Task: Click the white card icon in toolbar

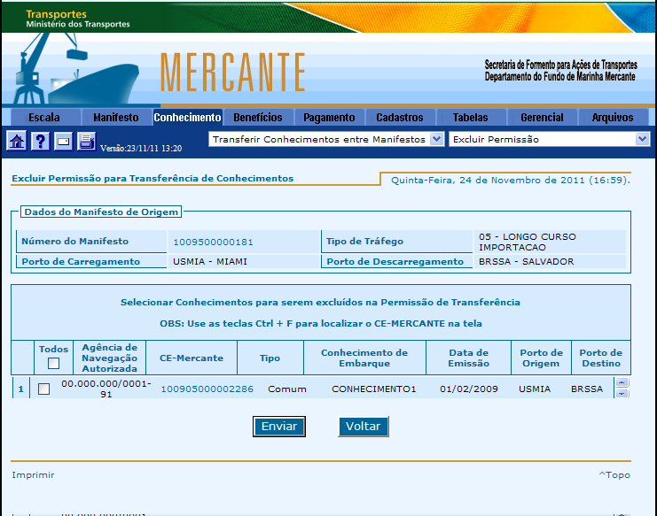Action: [x=63, y=142]
